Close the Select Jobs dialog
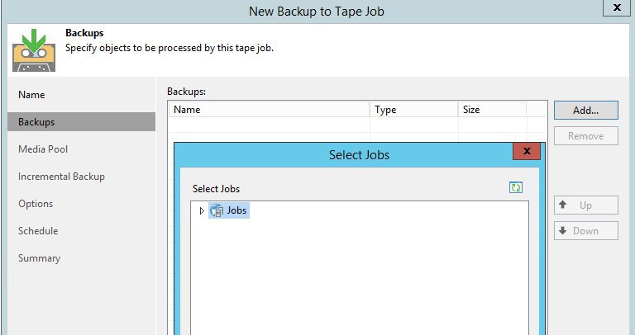 click(526, 152)
